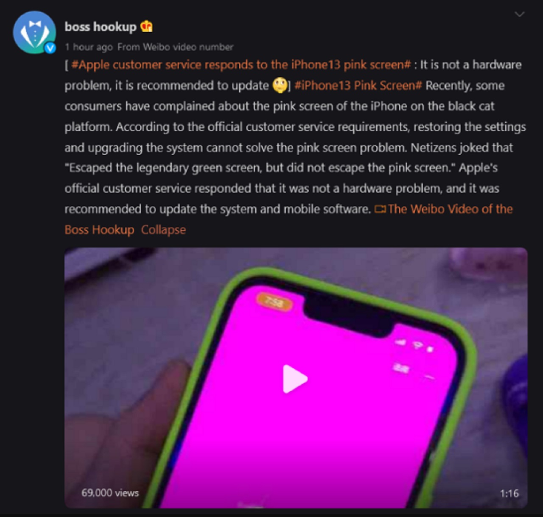This screenshot has width=543, height=517.
Task: Click the 69,000 views counter
Action: (x=110, y=493)
